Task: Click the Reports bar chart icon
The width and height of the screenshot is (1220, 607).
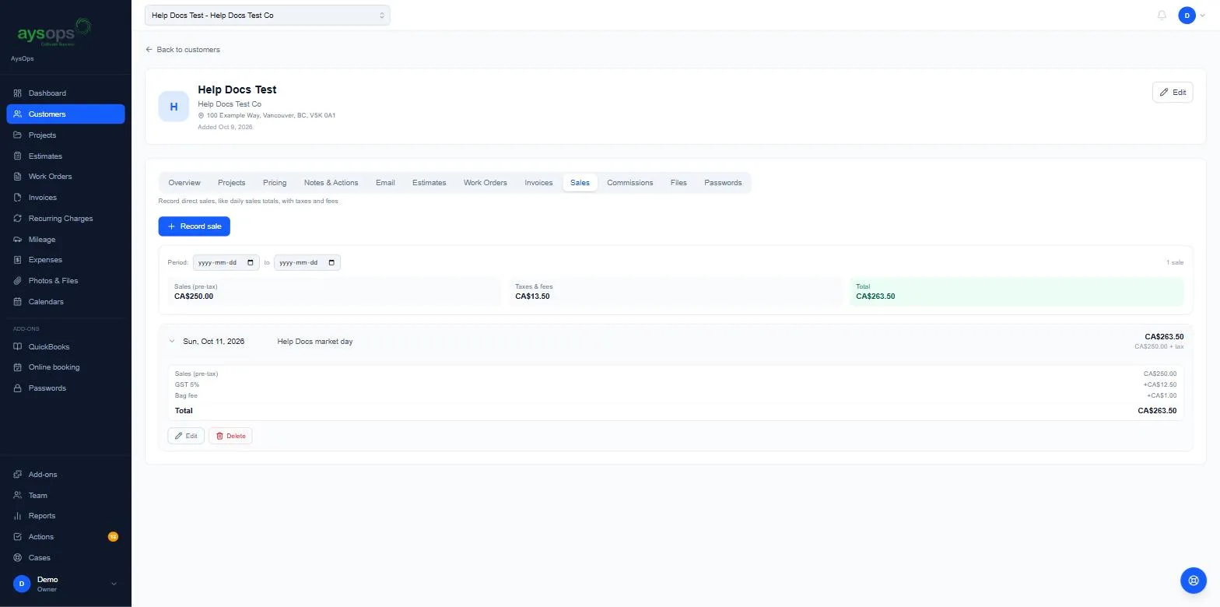Action: 18,516
